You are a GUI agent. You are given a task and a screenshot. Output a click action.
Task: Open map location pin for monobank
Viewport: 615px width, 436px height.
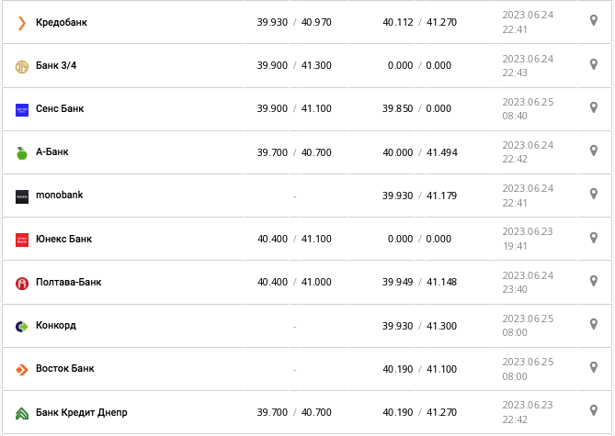(x=594, y=194)
